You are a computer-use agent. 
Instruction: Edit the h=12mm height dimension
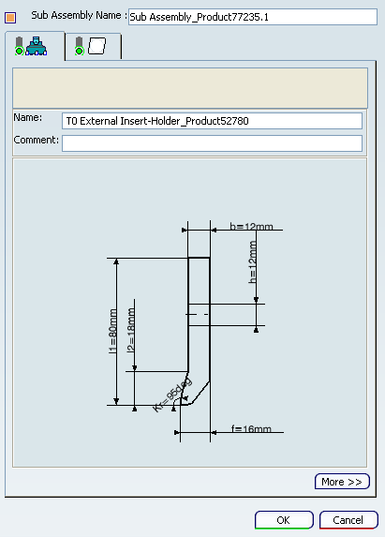pos(252,262)
